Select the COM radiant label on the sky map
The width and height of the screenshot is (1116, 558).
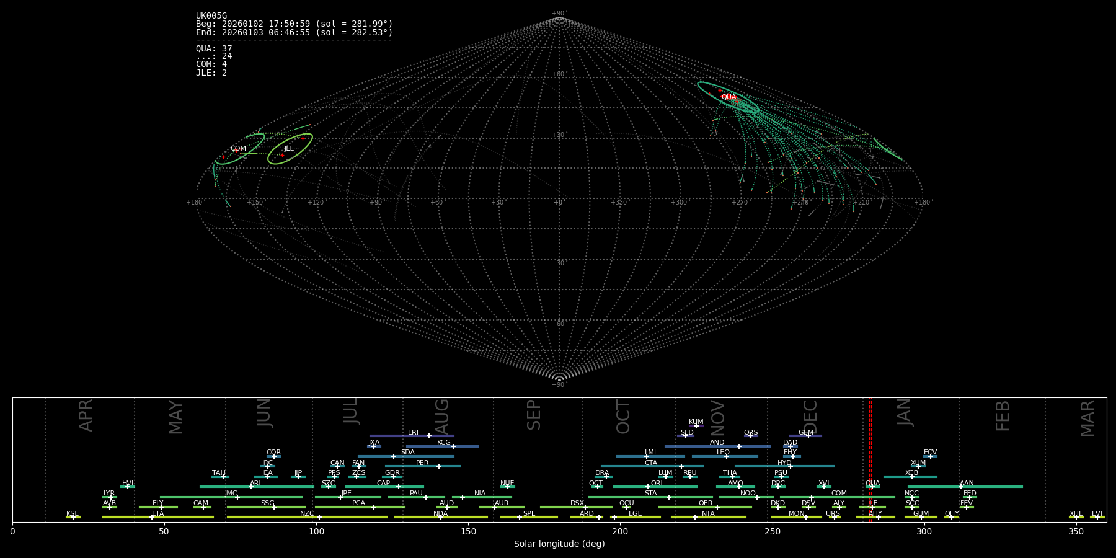tap(238, 149)
